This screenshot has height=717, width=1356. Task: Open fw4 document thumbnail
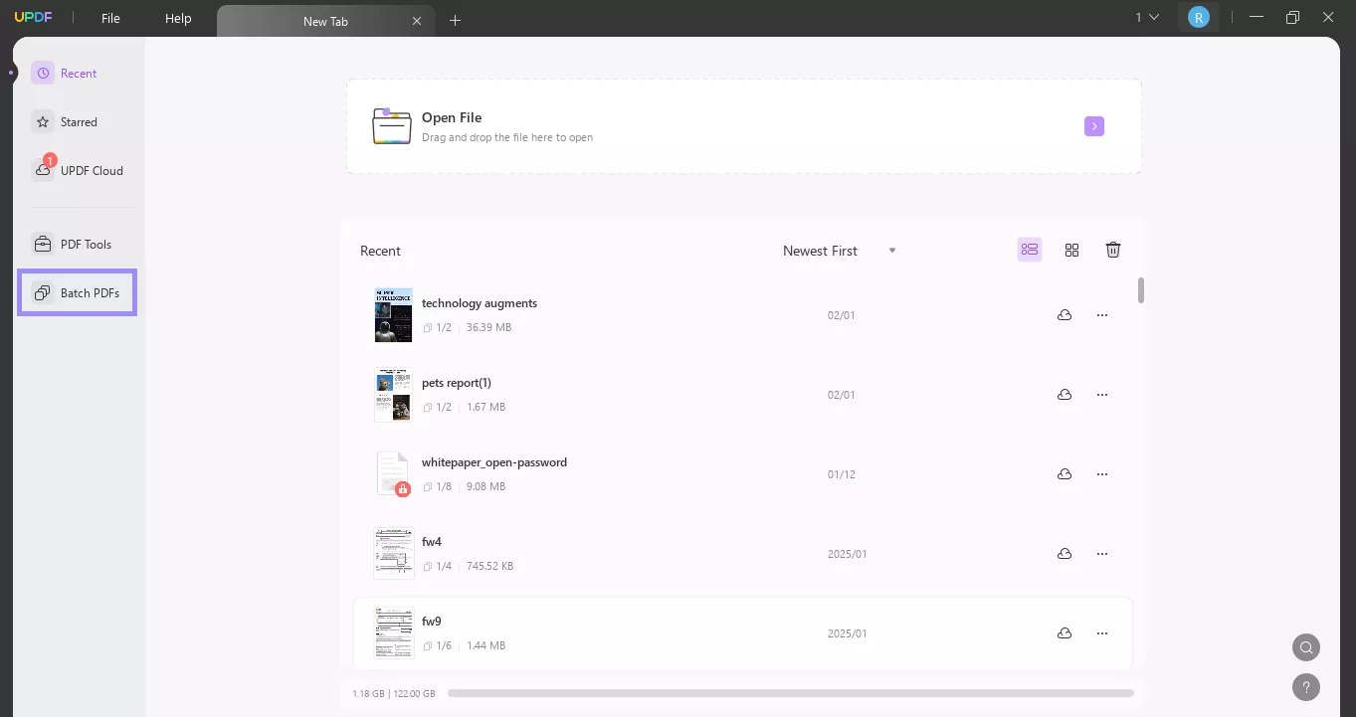[x=393, y=554]
